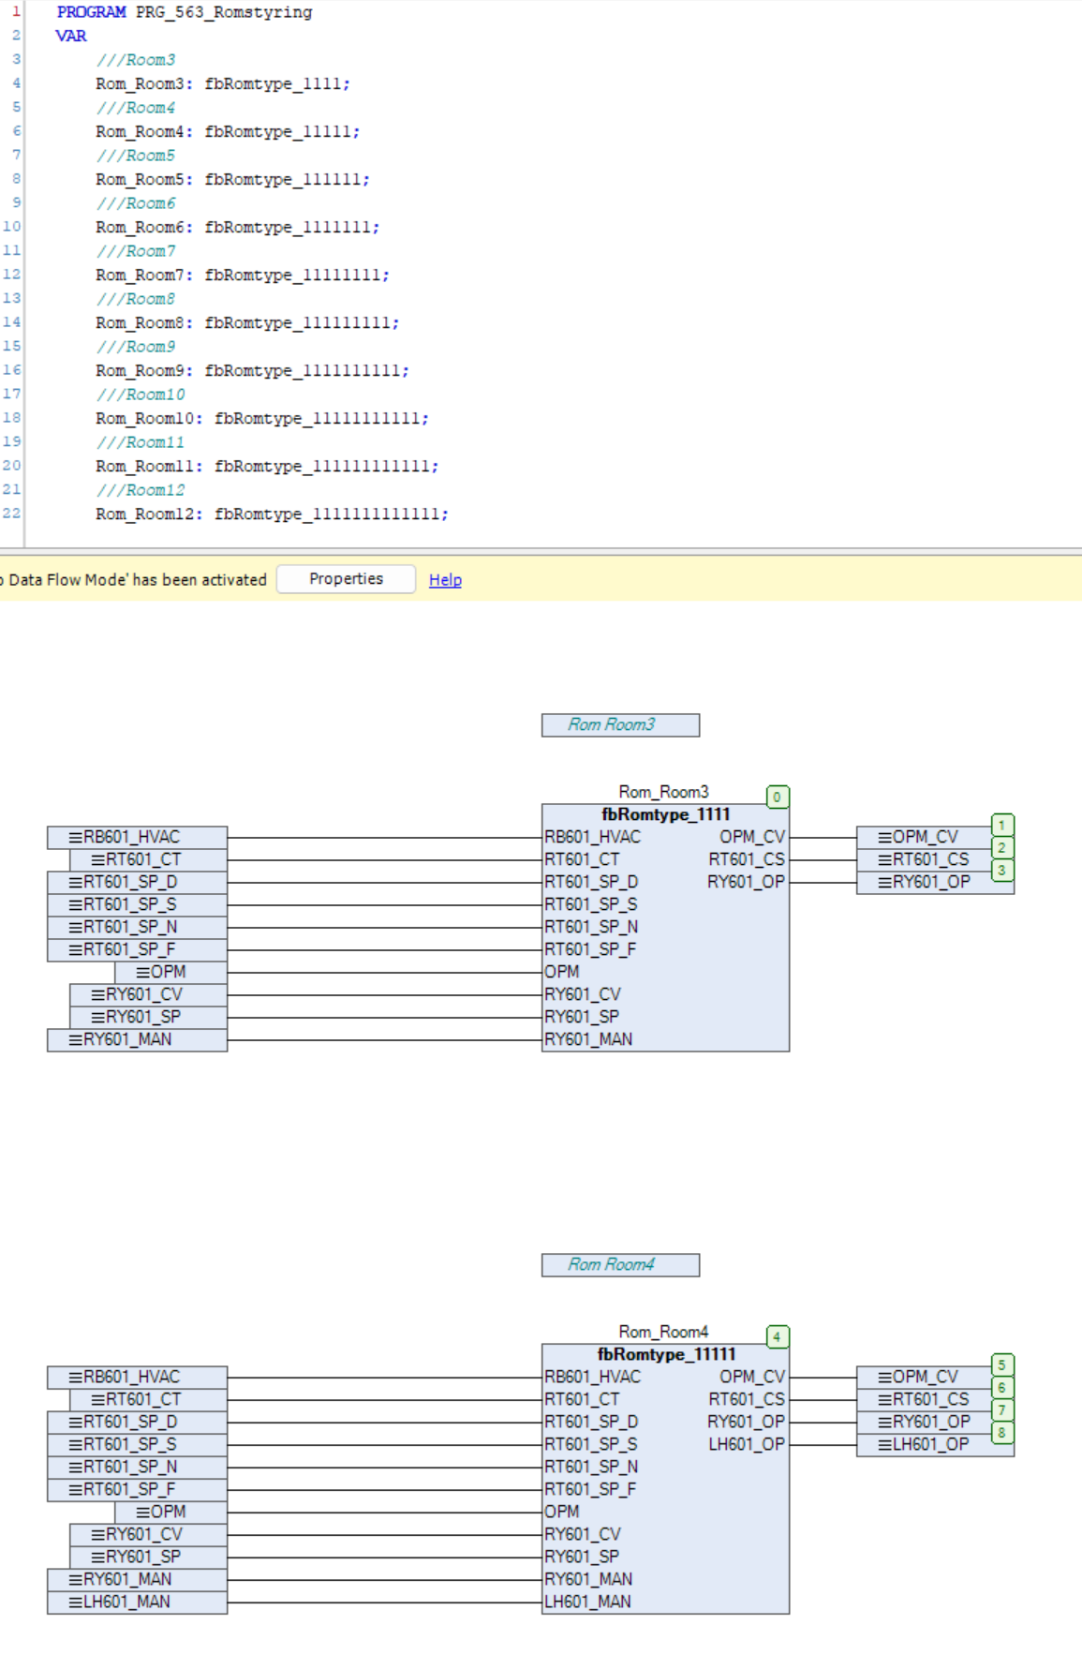The image size is (1082, 1655).
Task: Click RY601_MAN input pin inside fbRomtype_1111 block
Action: click(x=588, y=1039)
